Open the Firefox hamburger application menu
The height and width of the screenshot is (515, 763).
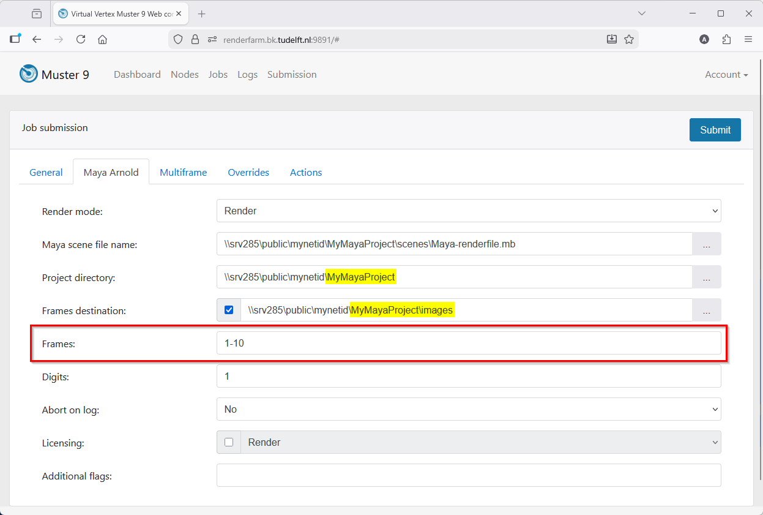click(x=748, y=39)
